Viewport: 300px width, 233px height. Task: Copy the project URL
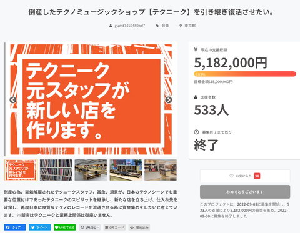[x=90, y=227]
